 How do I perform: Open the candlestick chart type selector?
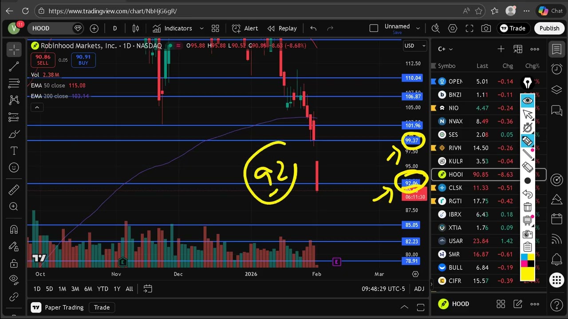pyautogui.click(x=136, y=28)
